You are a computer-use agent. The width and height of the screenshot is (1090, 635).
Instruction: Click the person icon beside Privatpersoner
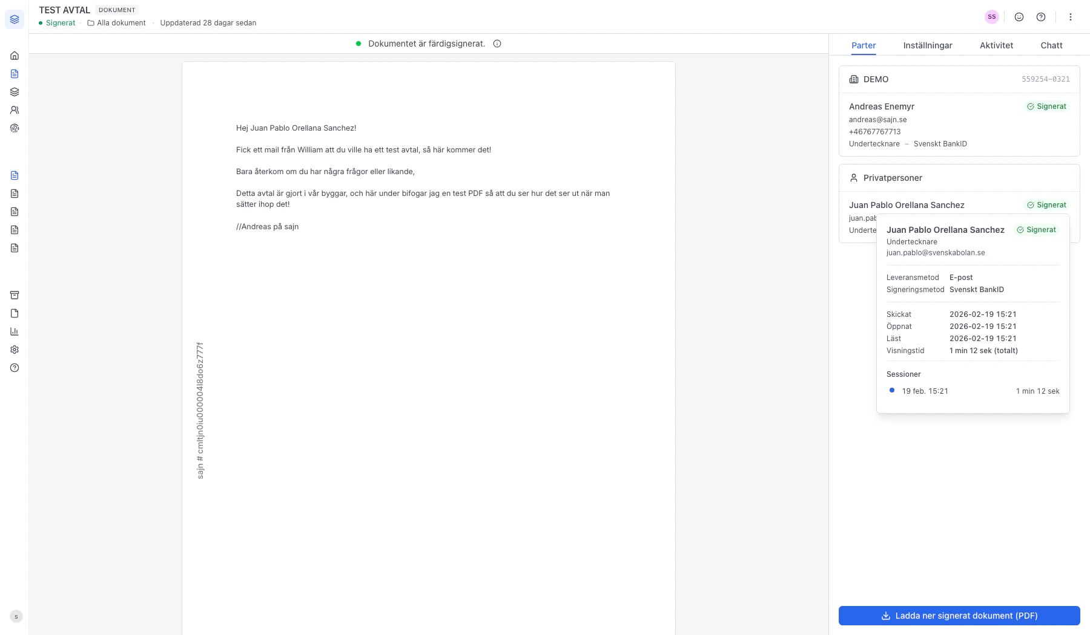pyautogui.click(x=854, y=178)
